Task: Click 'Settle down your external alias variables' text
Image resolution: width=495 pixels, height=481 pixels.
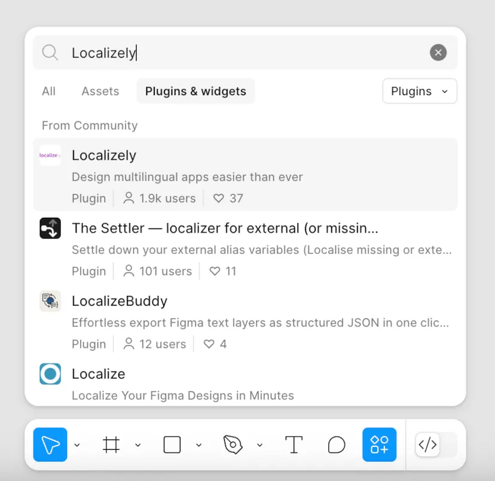Action: [x=262, y=250]
